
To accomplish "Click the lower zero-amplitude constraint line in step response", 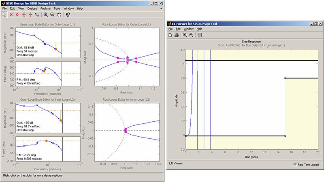I will coord(235,136).
